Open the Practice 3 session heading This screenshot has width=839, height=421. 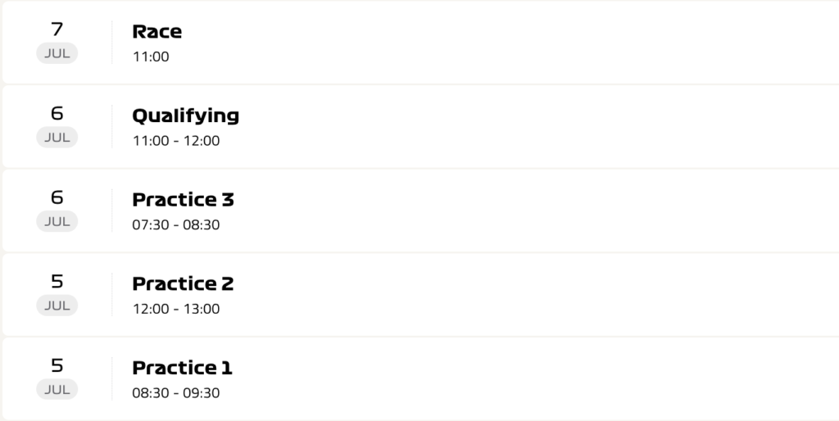183,200
